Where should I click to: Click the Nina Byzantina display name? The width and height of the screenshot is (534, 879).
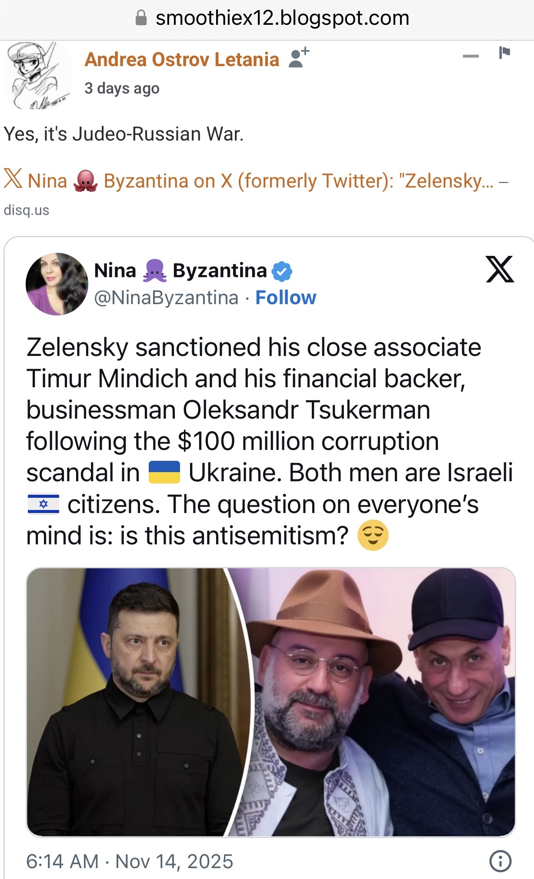pos(180,271)
